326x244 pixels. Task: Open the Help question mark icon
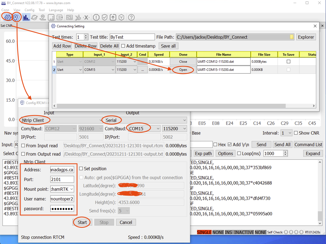(x=131, y=17)
